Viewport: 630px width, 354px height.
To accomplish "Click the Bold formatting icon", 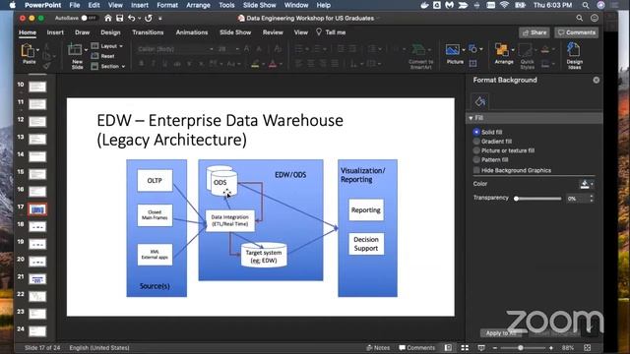I will click(x=142, y=64).
